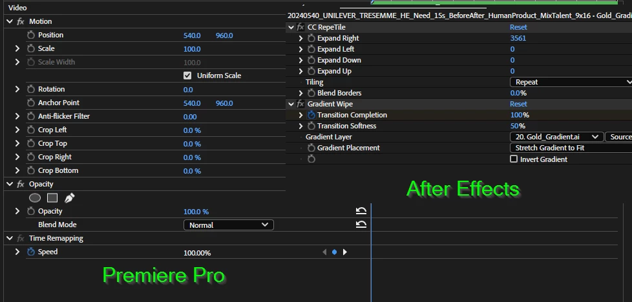Viewport: 632px width, 302px height.
Task: Reset the Gradient Wipe effect
Action: pos(518,105)
